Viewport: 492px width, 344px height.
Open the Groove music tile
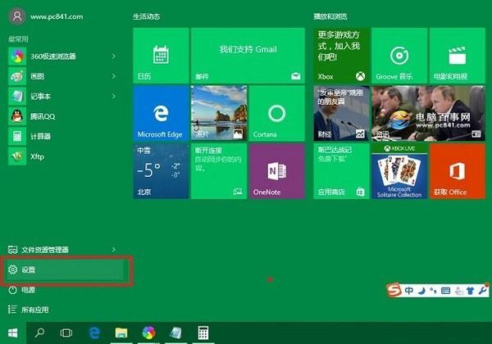399,55
